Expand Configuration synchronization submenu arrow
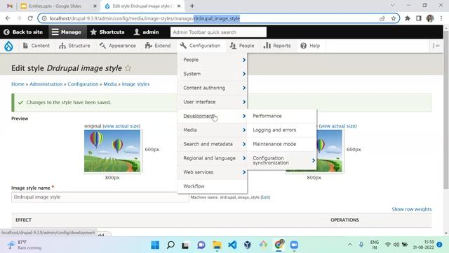Image resolution: width=449 pixels, height=253 pixels. click(x=314, y=160)
